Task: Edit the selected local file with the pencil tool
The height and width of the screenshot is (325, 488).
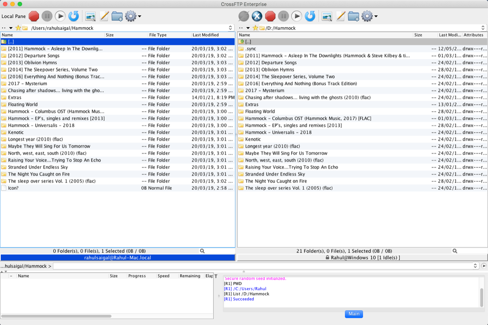Action: (x=104, y=16)
